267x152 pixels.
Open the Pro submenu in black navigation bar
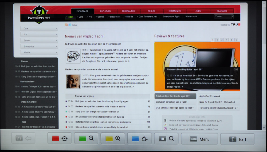pos(89,17)
